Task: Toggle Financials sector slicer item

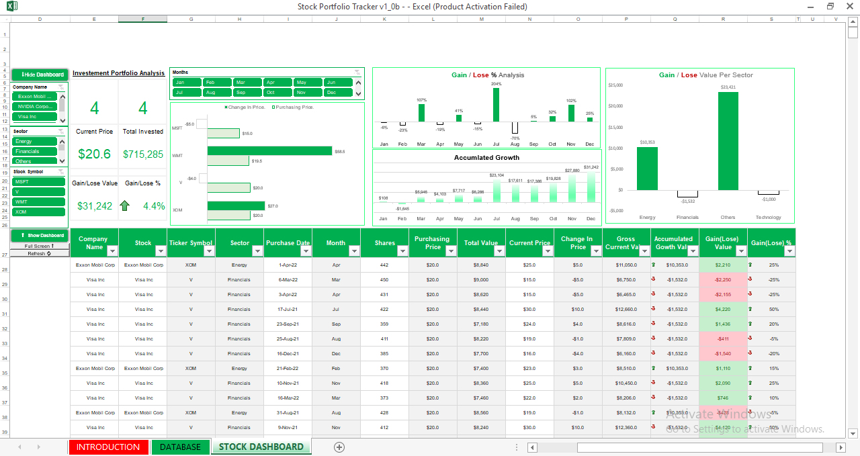Action: pos(35,151)
